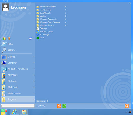Viewport: 133px width, 115px height.
Task: Expand the My Videos submenu arrow
Action: 34,75
